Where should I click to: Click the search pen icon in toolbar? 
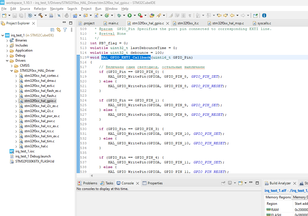159,15
